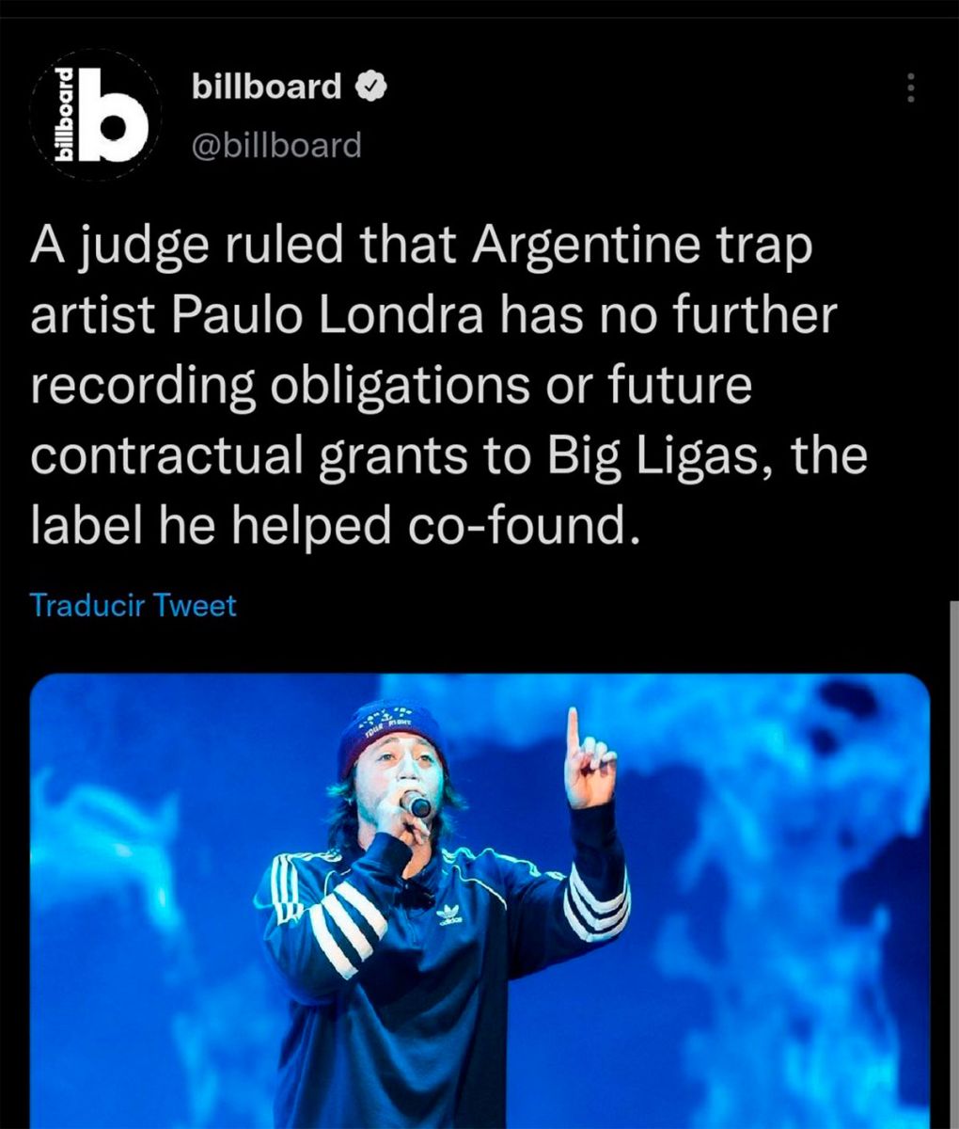Click the white stripes on jacket sleeve
Screen dimensions: 959x1129
[x=333, y=917]
